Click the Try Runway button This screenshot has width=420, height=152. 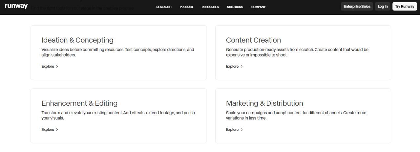405,6
